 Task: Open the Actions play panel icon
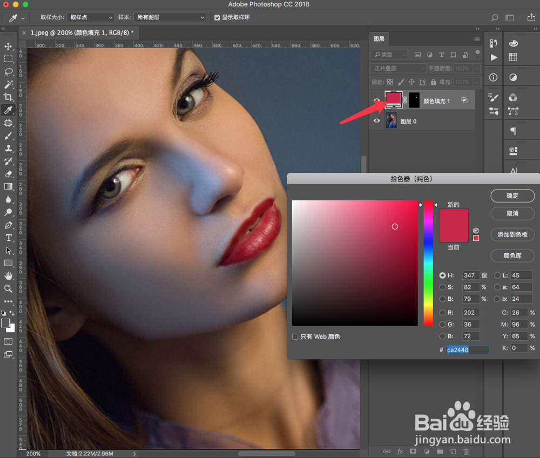click(x=494, y=57)
